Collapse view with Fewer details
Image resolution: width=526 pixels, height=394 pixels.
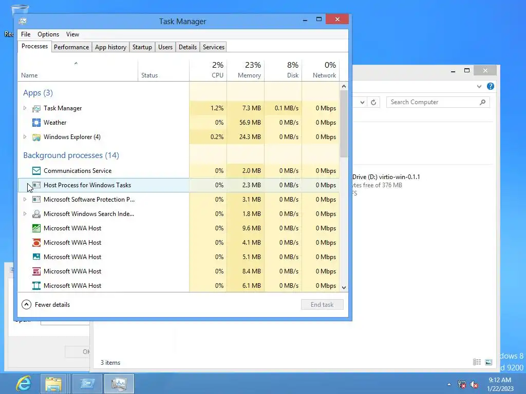[46, 305]
